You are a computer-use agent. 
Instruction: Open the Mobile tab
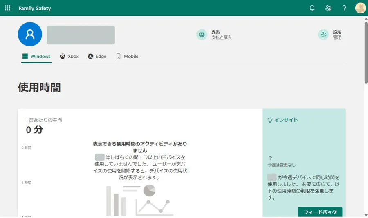click(127, 57)
